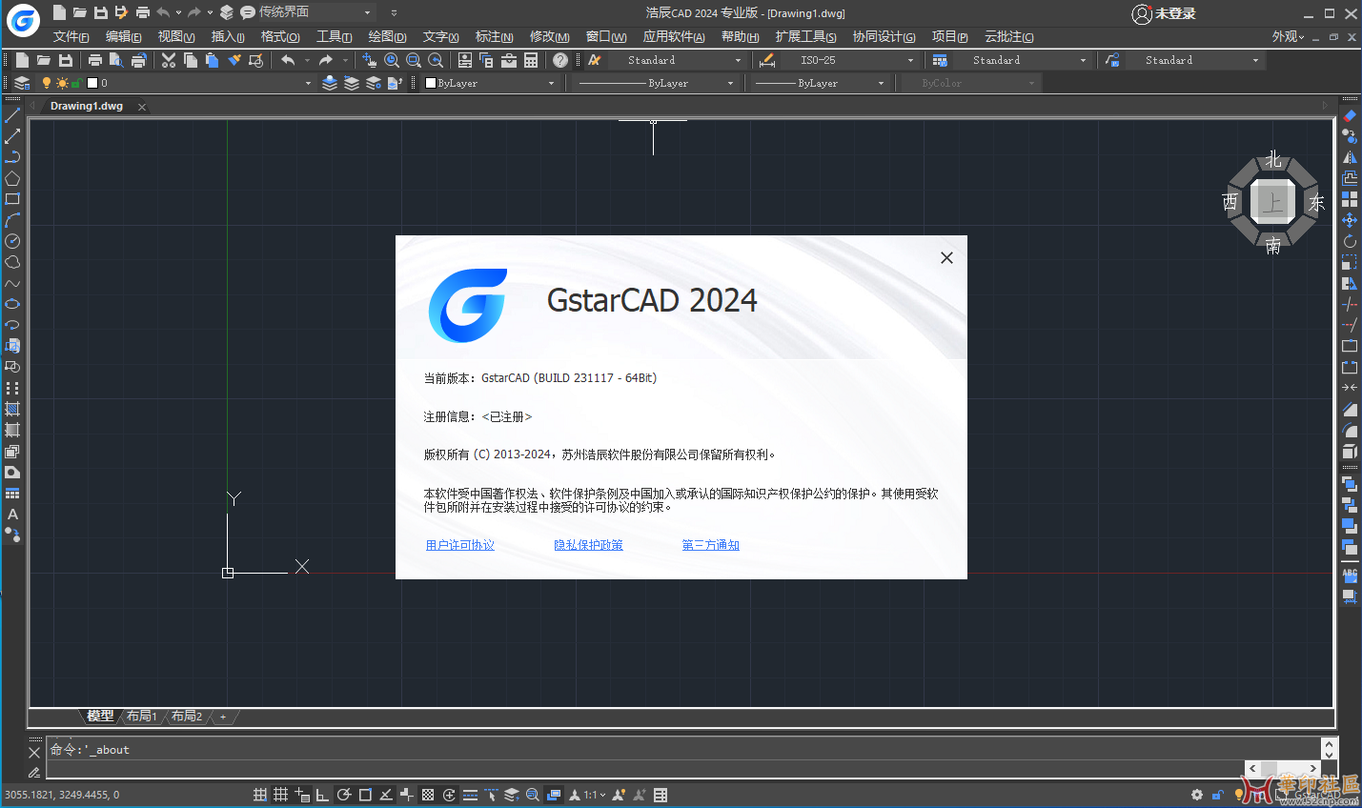Close the Drawing1.dwg document tab
Screen dimensions: 1362x808
(142, 107)
